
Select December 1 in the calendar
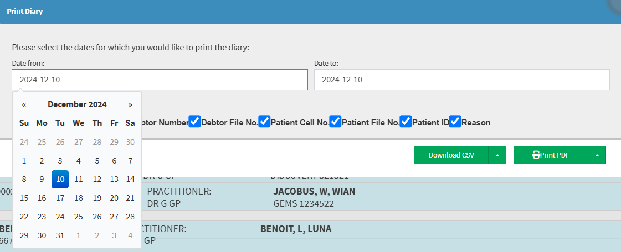[x=24, y=161]
